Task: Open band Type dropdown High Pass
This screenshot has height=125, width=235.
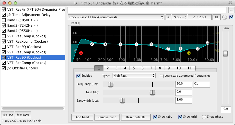Action: pyautogui.click(x=134, y=76)
